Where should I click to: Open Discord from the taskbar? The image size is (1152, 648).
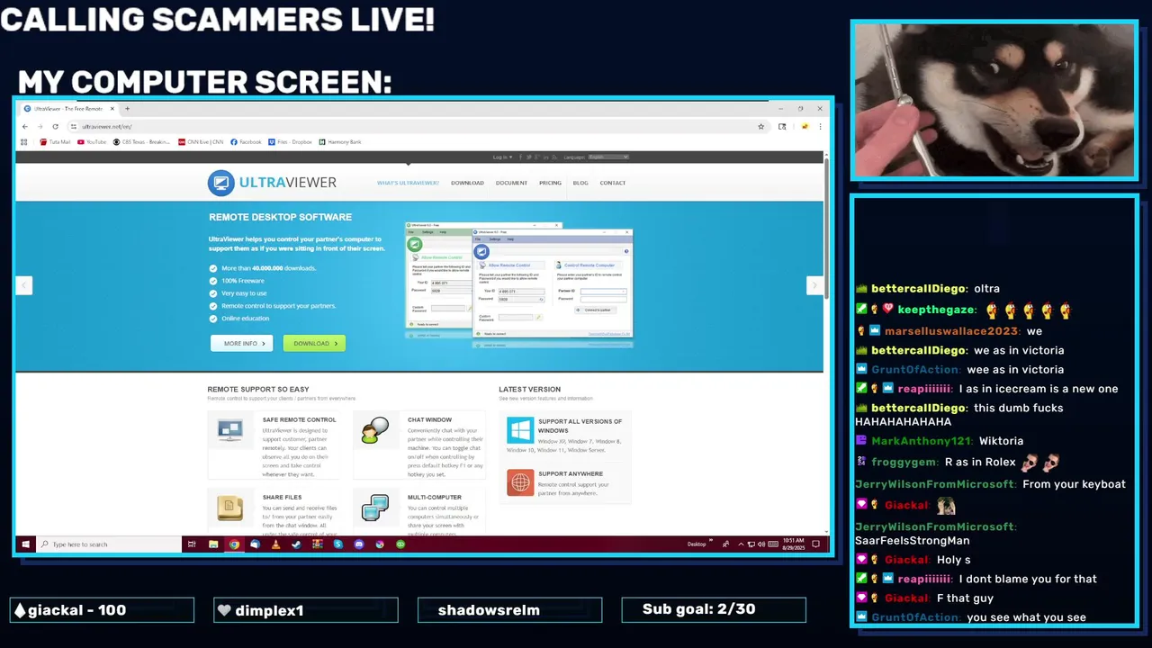point(359,544)
